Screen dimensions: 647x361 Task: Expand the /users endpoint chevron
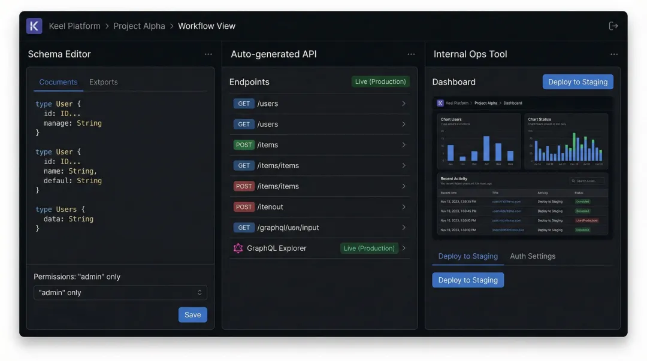(x=405, y=103)
